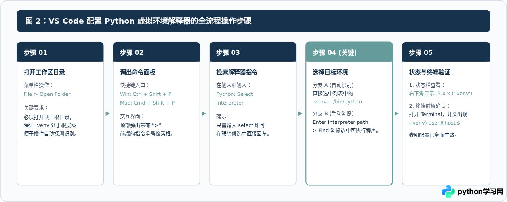Click the label 1. 状态栏查看：
This screenshot has width=507, height=202.
click(427, 85)
